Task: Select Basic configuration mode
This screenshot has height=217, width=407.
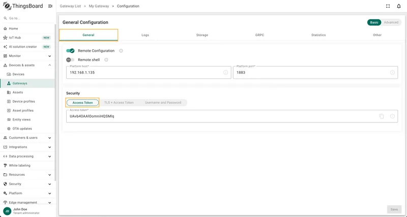Action: (374, 22)
